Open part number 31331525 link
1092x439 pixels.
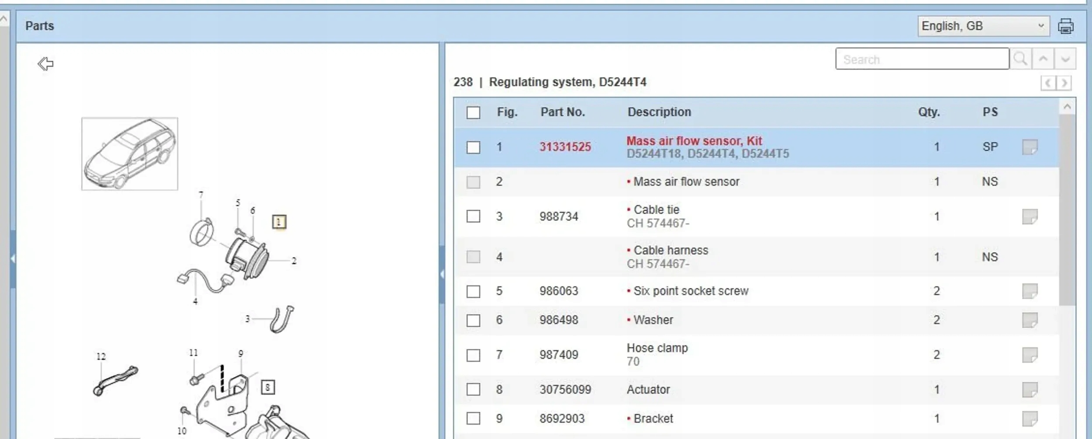pyautogui.click(x=565, y=147)
